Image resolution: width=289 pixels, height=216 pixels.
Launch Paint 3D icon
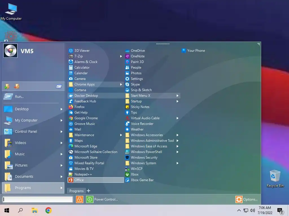[x=127, y=62]
